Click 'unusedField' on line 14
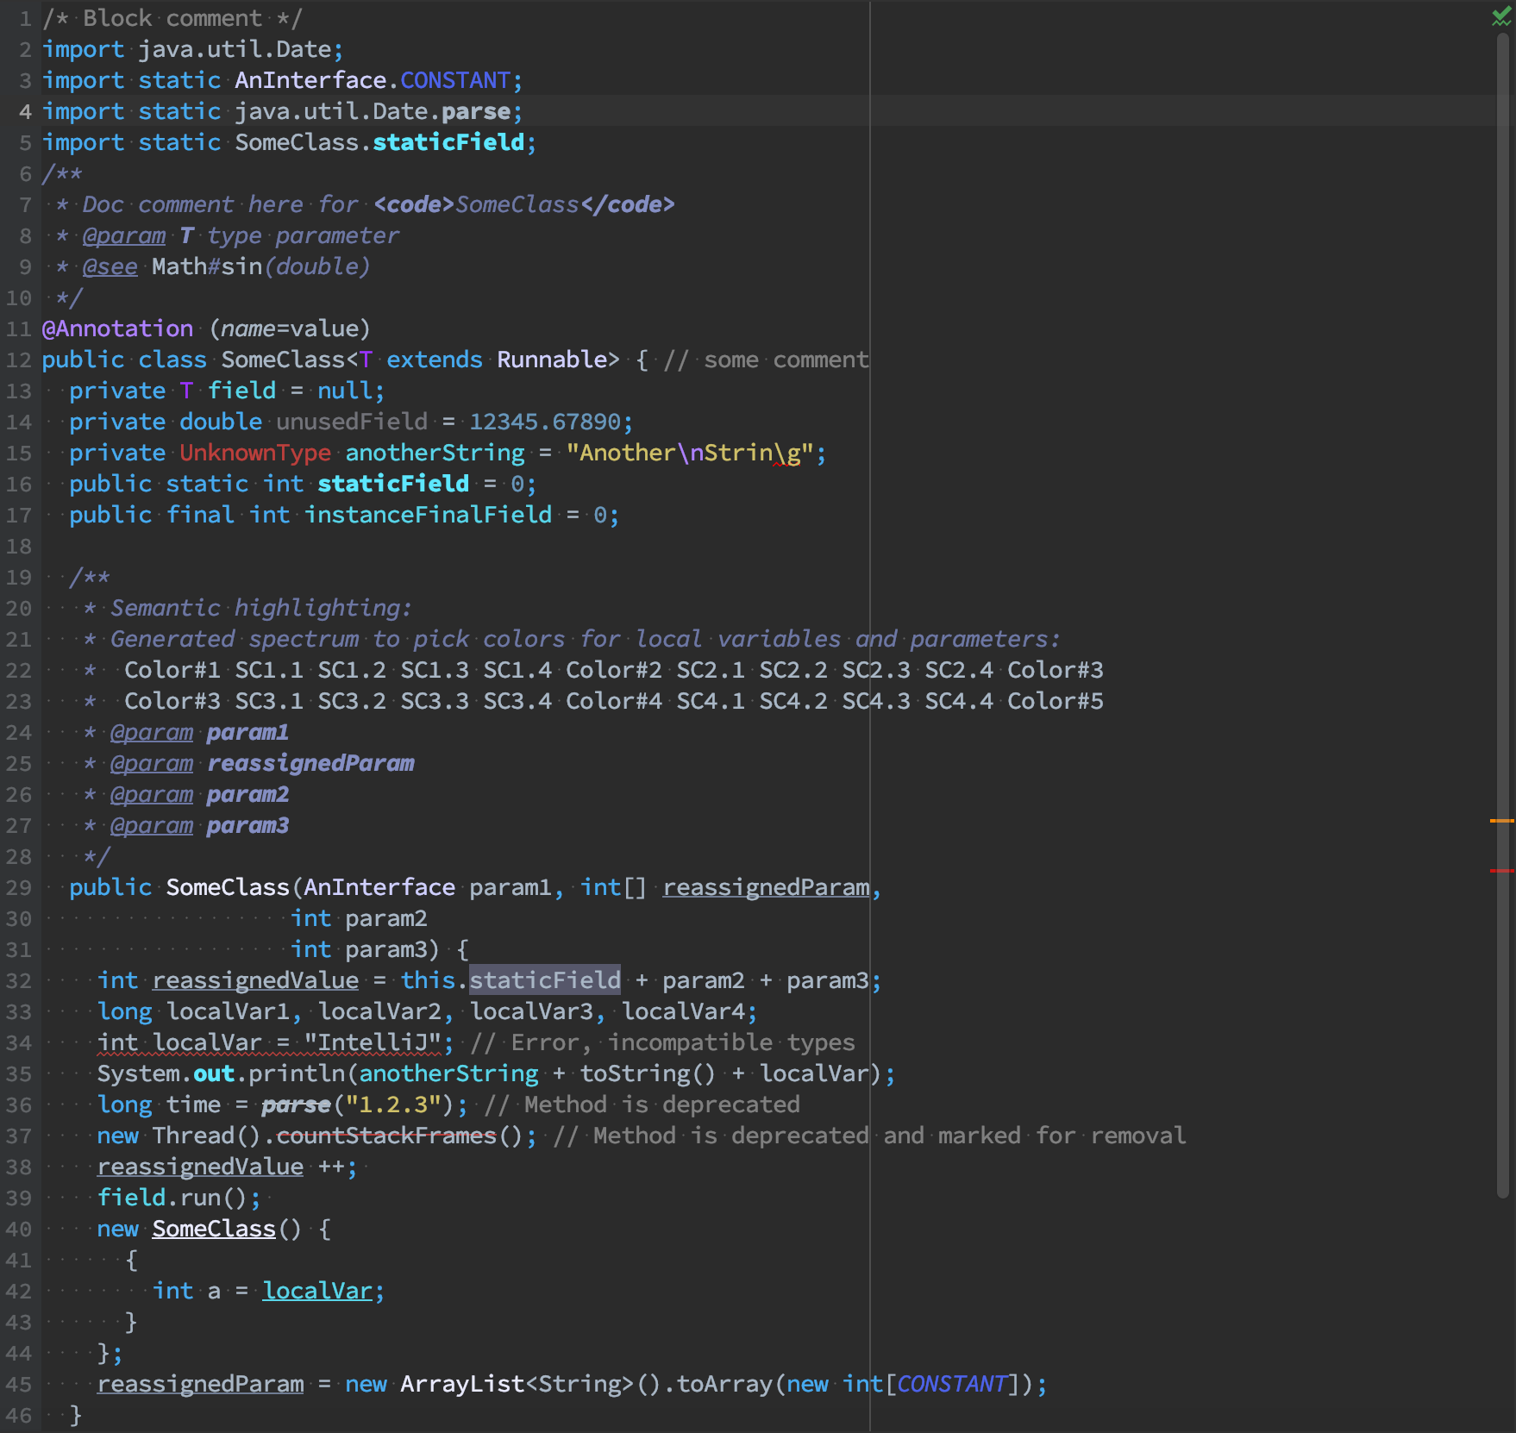Image resolution: width=1516 pixels, height=1433 pixels. (x=352, y=422)
